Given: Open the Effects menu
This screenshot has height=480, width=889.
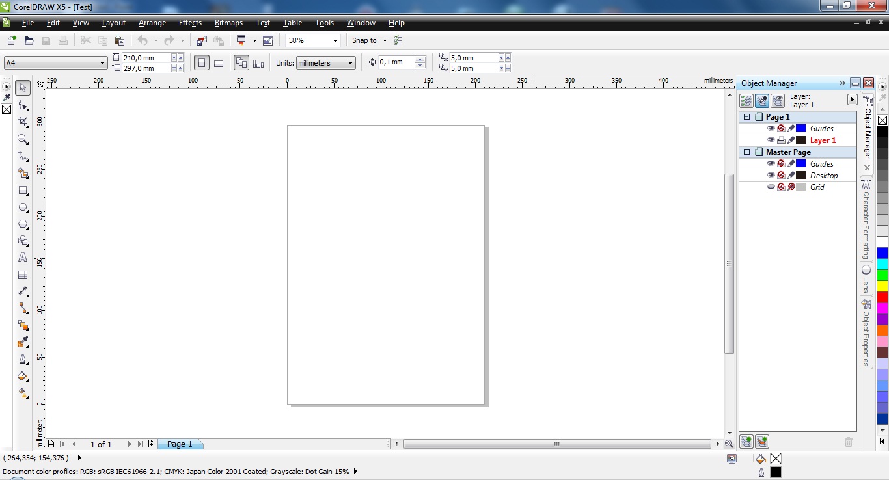Looking at the screenshot, I should [x=190, y=23].
